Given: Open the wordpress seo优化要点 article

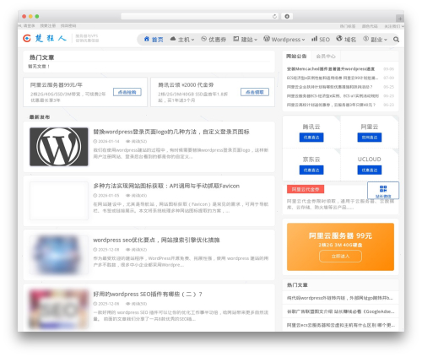Looking at the screenshot, I should 156,240.
